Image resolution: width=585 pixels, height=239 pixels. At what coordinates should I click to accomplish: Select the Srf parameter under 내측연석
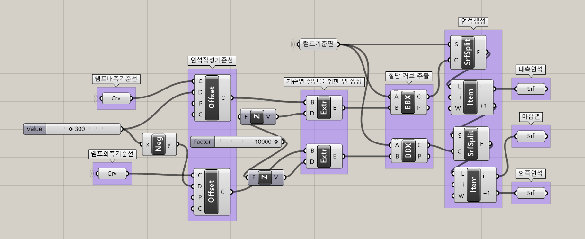click(x=531, y=89)
